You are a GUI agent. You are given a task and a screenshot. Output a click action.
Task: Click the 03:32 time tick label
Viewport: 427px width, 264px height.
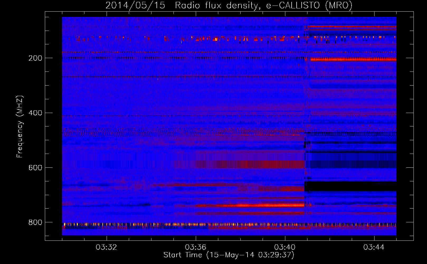(x=106, y=247)
